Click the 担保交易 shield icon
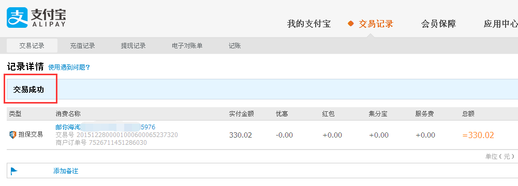The image size is (518, 186). [x=13, y=134]
